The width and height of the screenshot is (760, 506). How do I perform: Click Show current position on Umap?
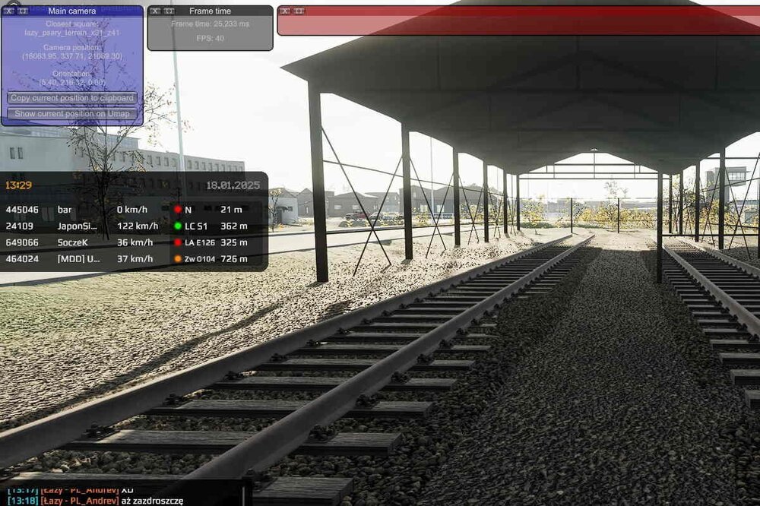point(72,114)
